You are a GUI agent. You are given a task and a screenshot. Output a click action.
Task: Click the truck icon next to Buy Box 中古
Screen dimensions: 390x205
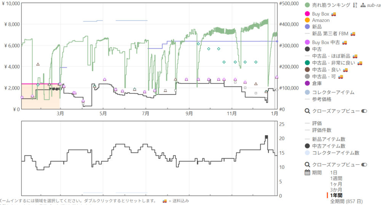tap(345, 43)
